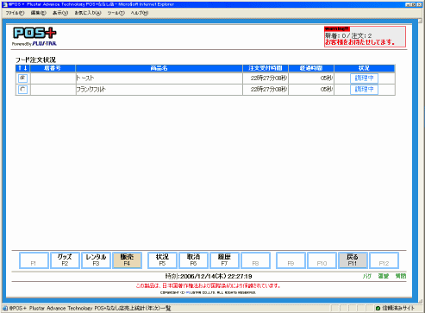Close the Internet Explorer window
Viewport: 425px width, 313px height.
(x=419, y=4)
